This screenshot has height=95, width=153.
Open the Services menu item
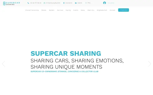click(60, 10)
